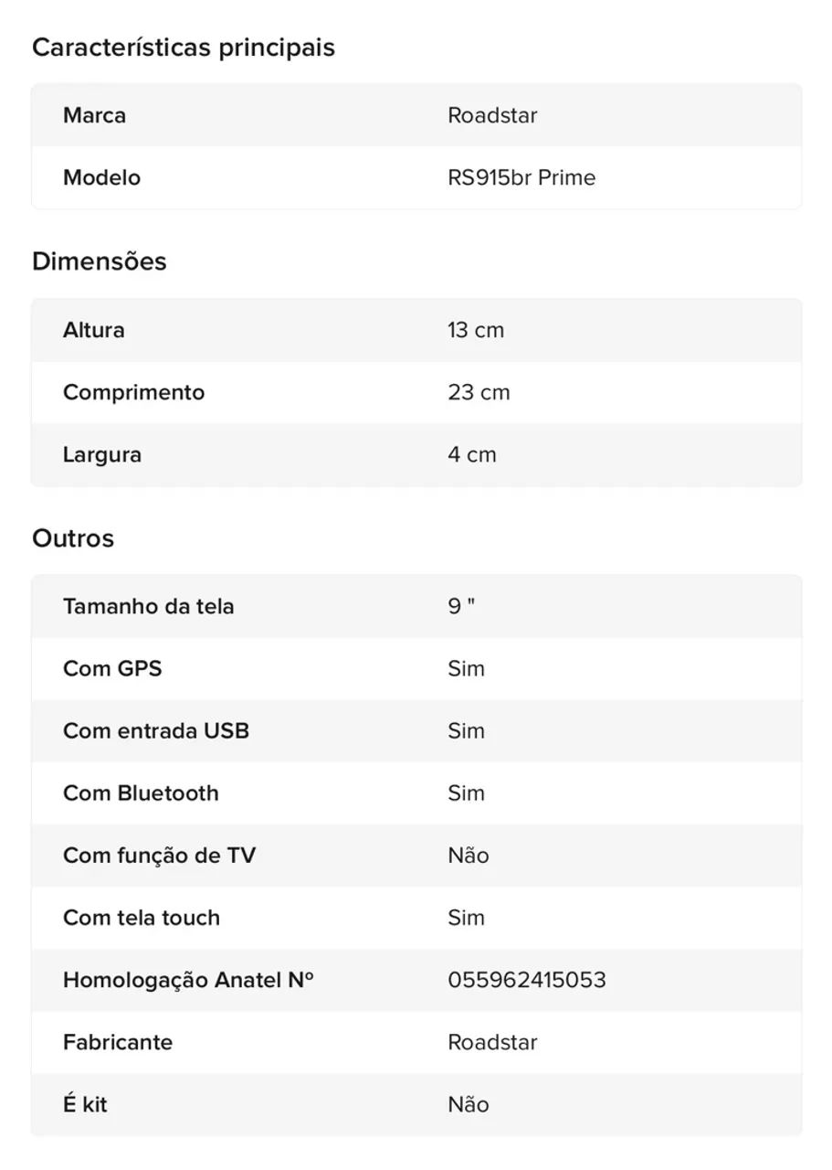The image size is (832, 1170).
Task: Click the Com GPS label
Action: (x=112, y=668)
